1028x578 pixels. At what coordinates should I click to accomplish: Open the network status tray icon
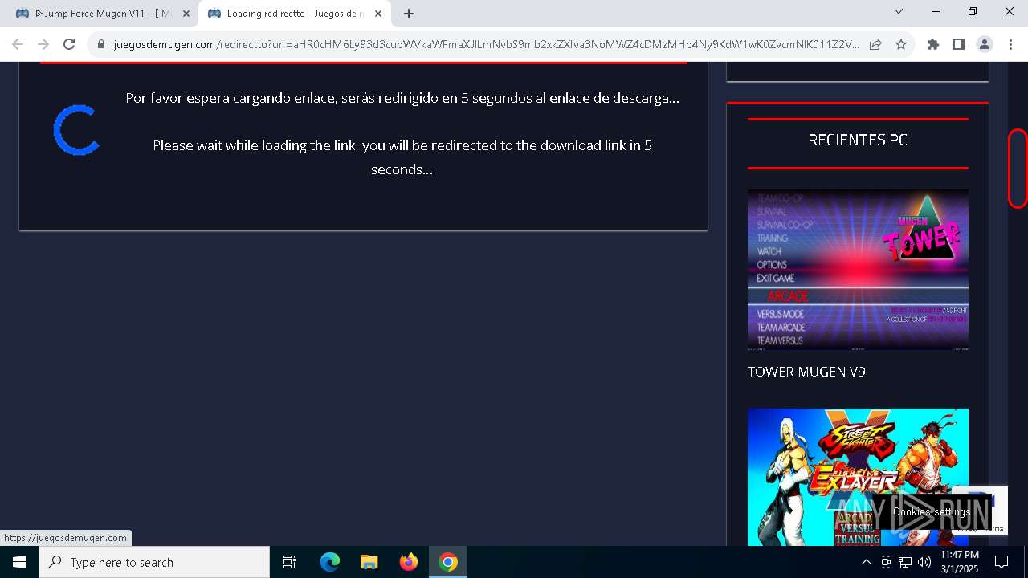[x=905, y=562]
